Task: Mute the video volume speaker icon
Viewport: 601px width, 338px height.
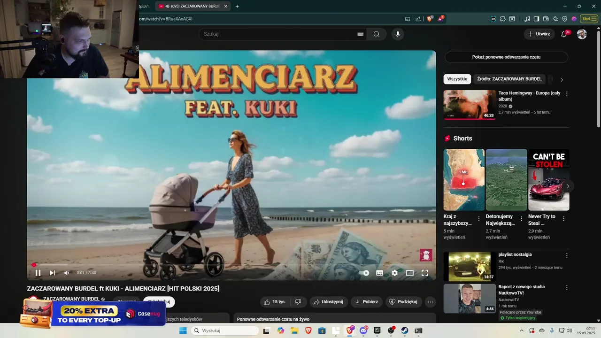Action: (67, 273)
